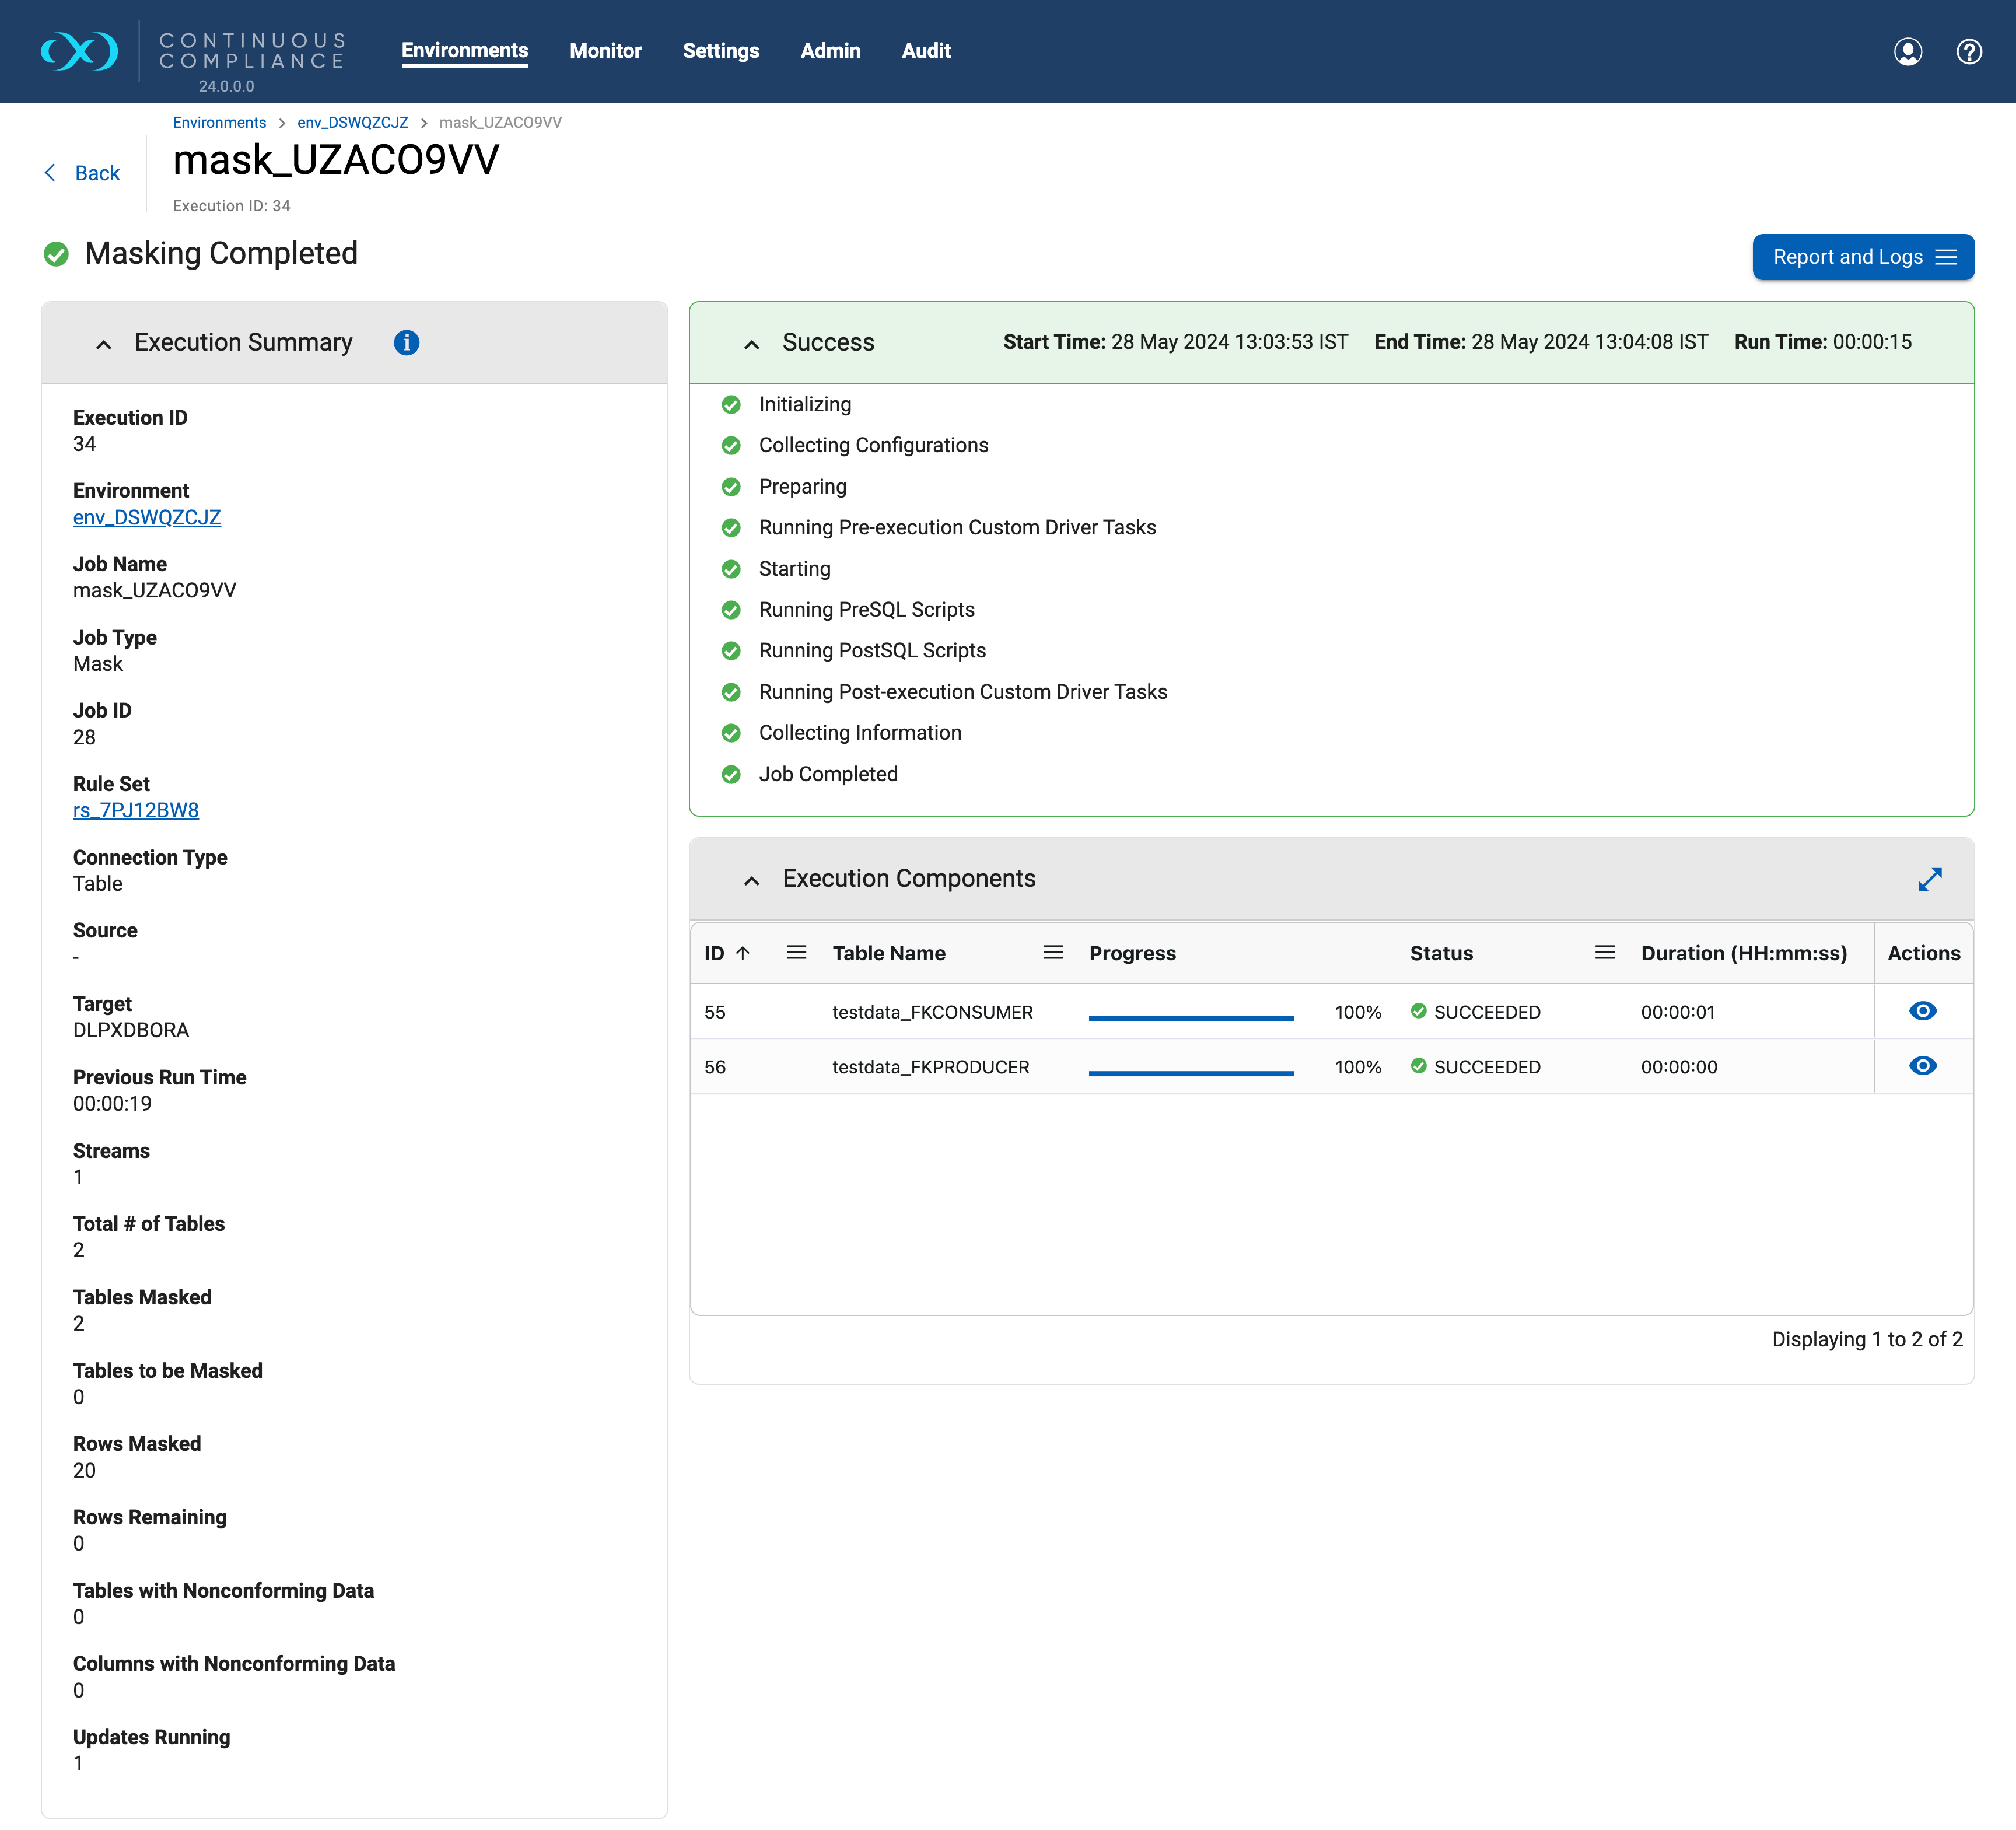Viewport: 2016px width, 1830px height.
Task: Collapse the Execution Summary panel
Action: pyautogui.click(x=104, y=344)
